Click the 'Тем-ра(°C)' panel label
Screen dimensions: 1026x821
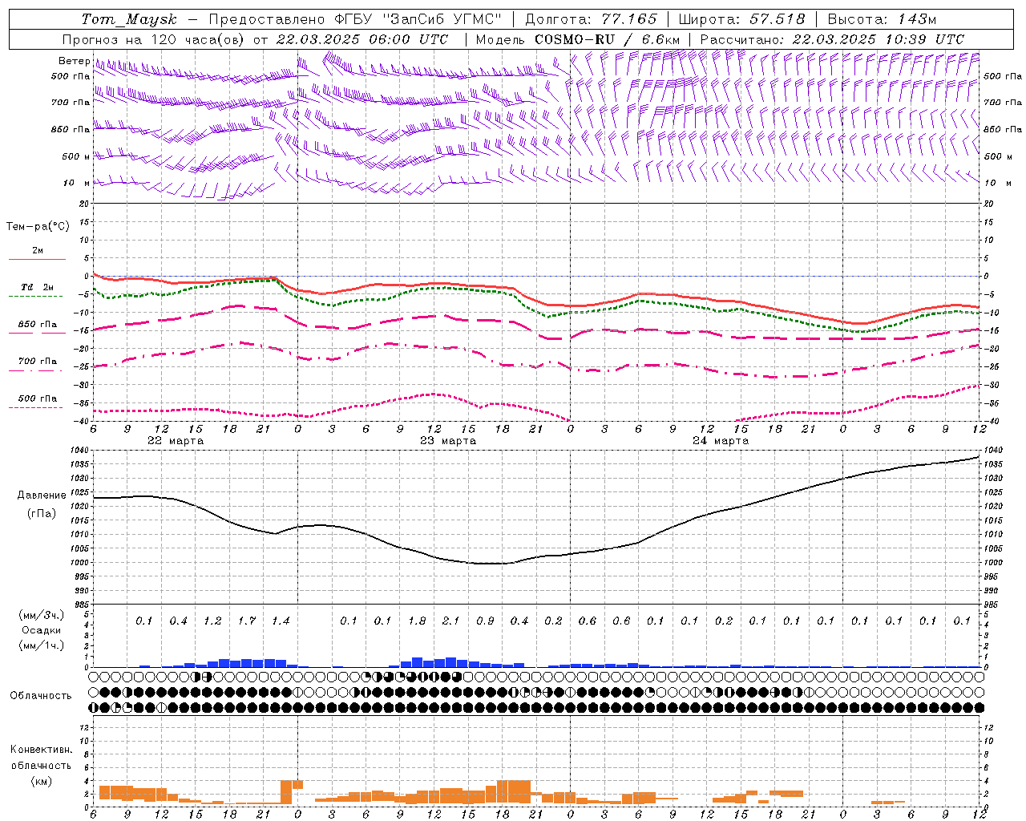point(38,226)
